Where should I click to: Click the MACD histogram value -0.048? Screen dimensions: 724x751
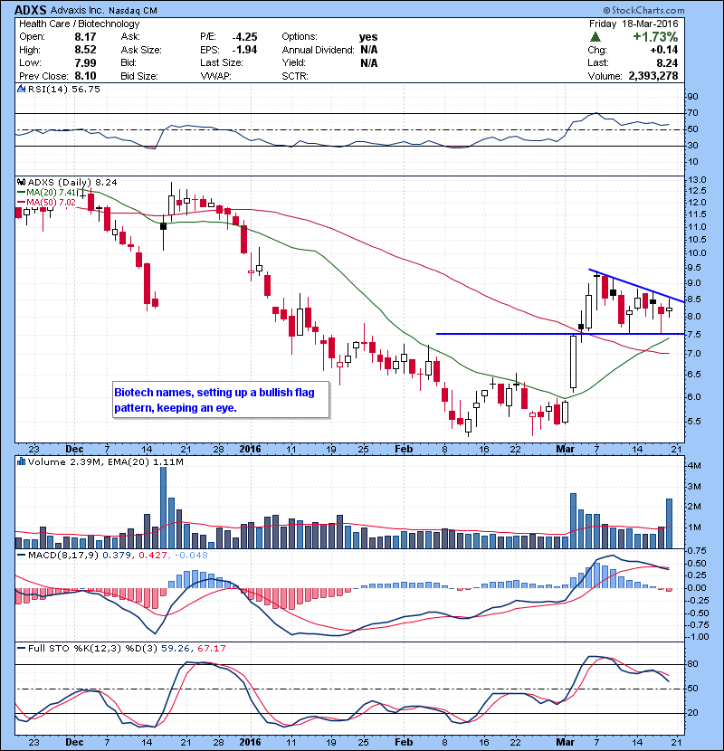(191, 556)
